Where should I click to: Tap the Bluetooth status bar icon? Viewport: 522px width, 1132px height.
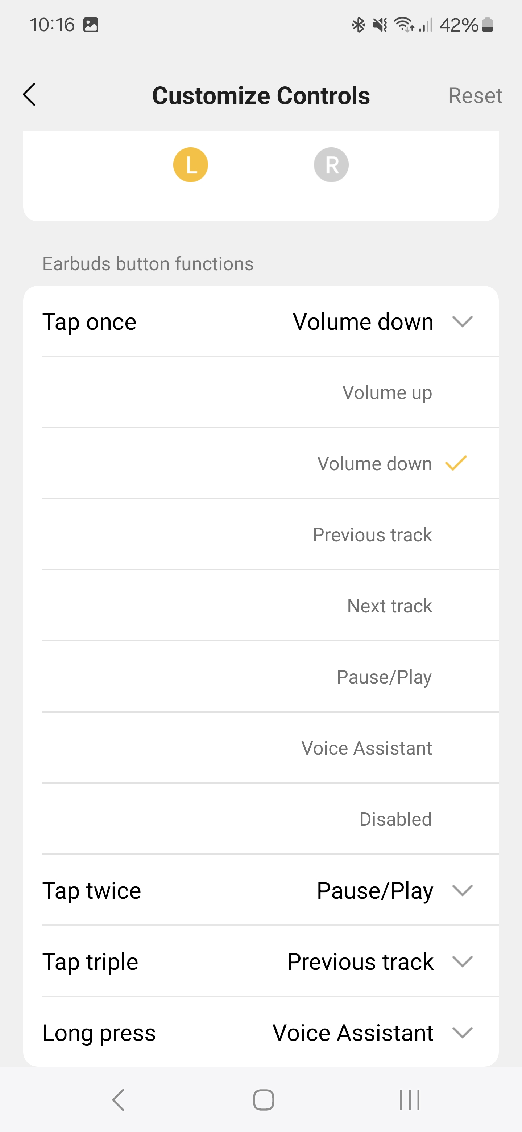pyautogui.click(x=358, y=25)
